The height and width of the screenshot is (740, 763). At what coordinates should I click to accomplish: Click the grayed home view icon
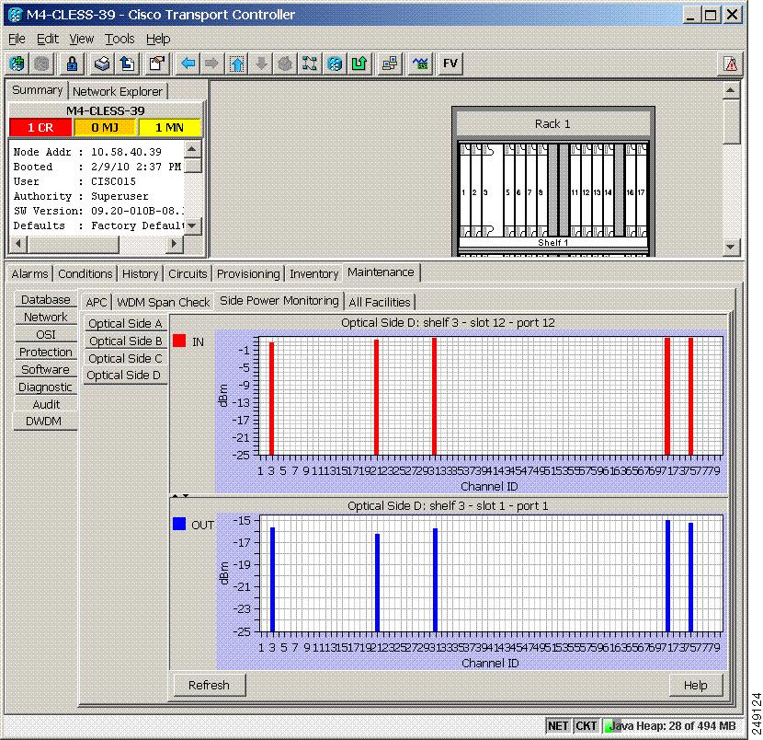285,64
